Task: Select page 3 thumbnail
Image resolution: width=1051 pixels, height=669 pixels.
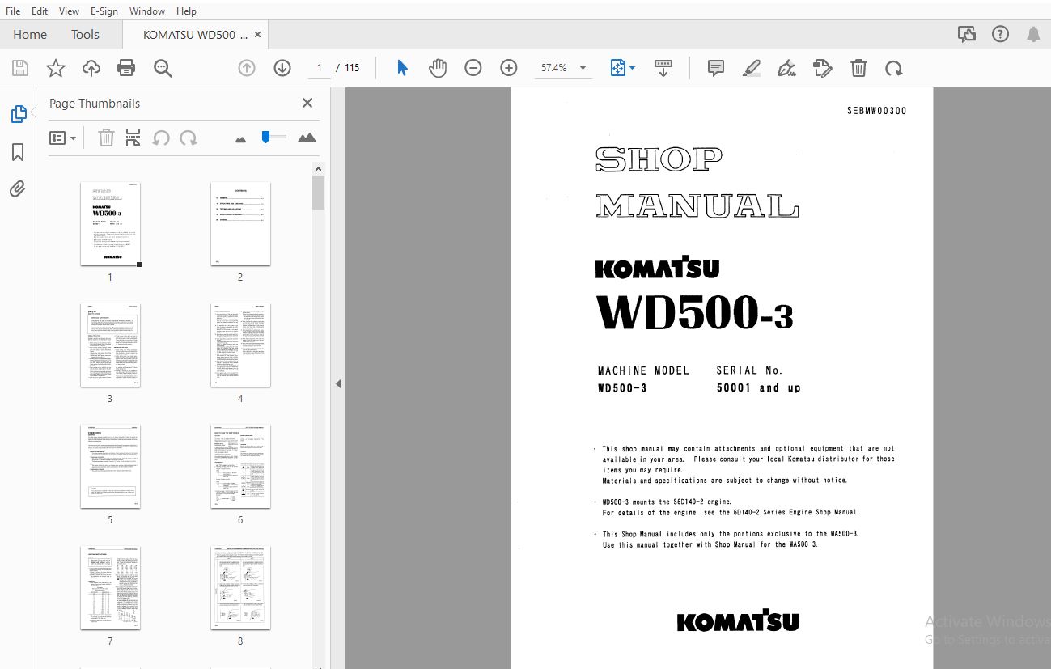Action: tap(110, 345)
